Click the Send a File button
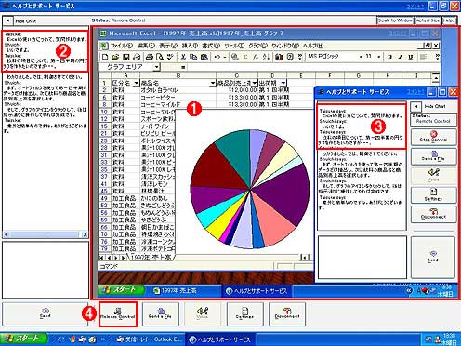The width and height of the screenshot is (461, 346). pyautogui.click(x=161, y=314)
